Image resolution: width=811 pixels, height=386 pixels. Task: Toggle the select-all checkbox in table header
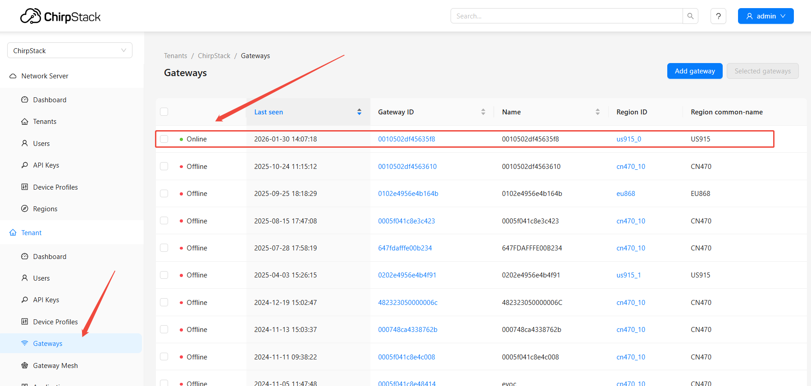click(x=164, y=112)
